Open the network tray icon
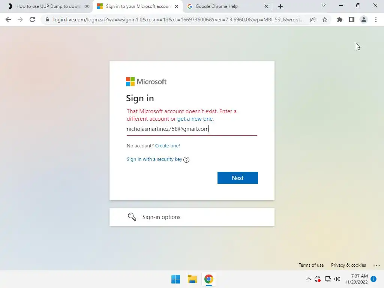This screenshot has height=288, width=384. coord(328,279)
